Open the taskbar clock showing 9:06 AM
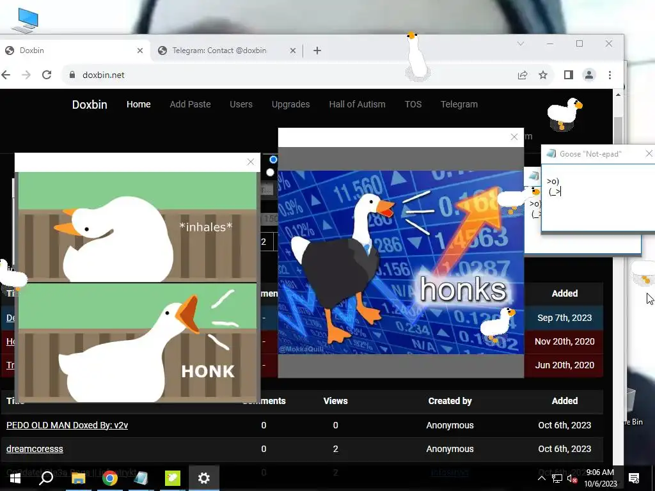Viewport: 655px width, 491px height. pyautogui.click(x=600, y=478)
